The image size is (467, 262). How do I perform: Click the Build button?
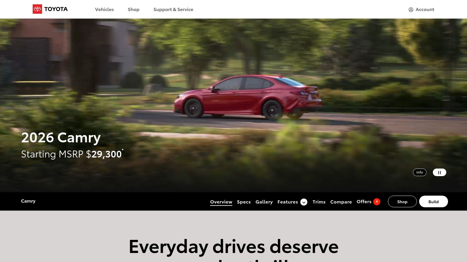coord(433,201)
